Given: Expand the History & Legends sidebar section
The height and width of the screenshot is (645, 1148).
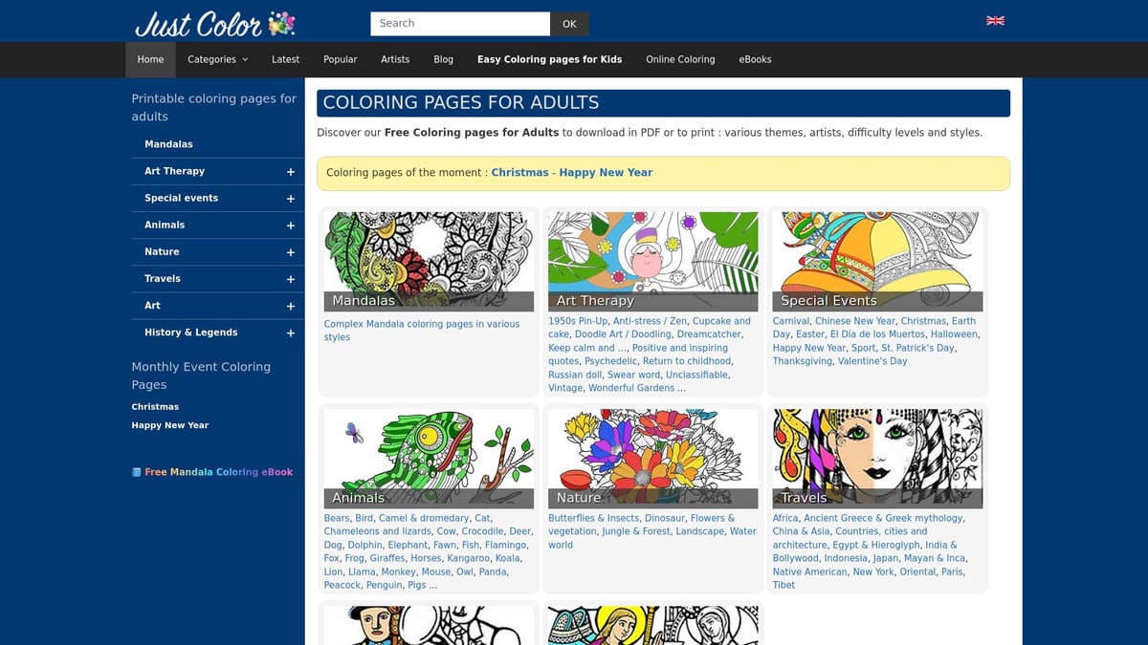Looking at the screenshot, I should click(290, 333).
